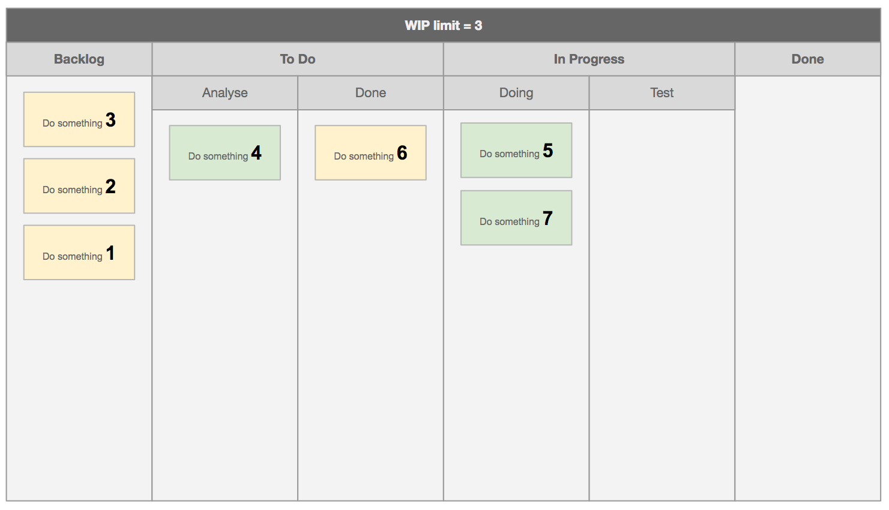Select the Backlog column header
The image size is (889, 510).
79,59
